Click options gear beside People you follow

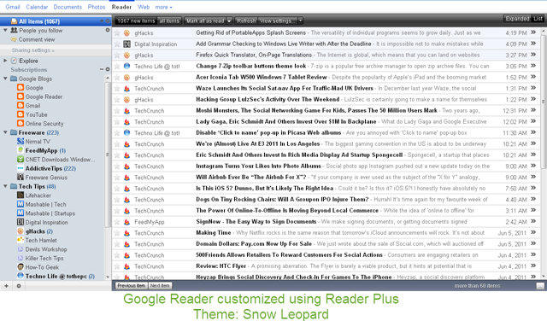(x=108, y=31)
